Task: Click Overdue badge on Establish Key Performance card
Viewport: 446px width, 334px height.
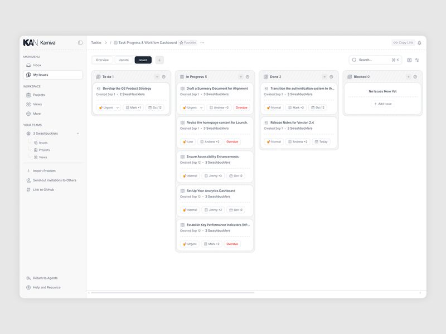Action: (x=232, y=244)
